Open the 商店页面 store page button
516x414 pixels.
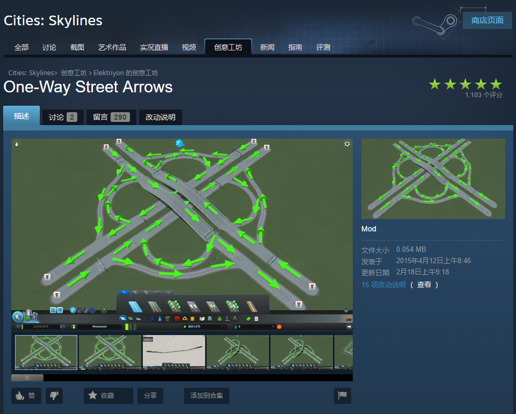488,20
